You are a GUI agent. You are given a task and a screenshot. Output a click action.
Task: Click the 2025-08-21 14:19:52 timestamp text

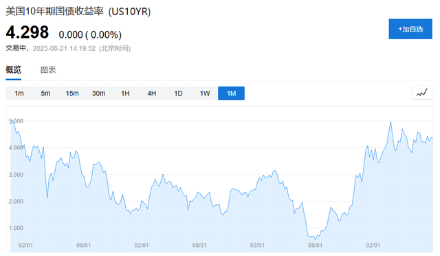[64, 48]
